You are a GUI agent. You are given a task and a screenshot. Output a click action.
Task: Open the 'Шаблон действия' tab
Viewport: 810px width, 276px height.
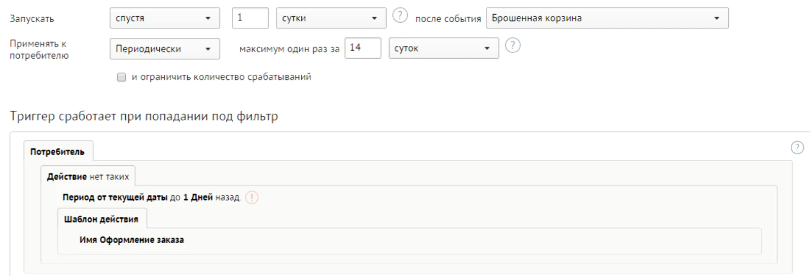pyautogui.click(x=101, y=219)
